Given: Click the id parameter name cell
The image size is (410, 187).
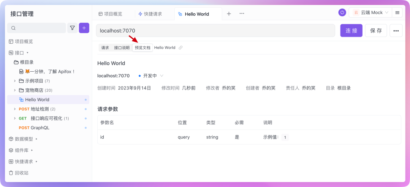Looking at the screenshot, I should (102, 137).
